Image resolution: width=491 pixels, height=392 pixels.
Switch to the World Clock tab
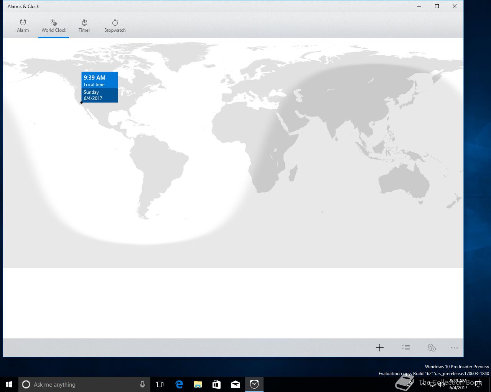pyautogui.click(x=54, y=26)
